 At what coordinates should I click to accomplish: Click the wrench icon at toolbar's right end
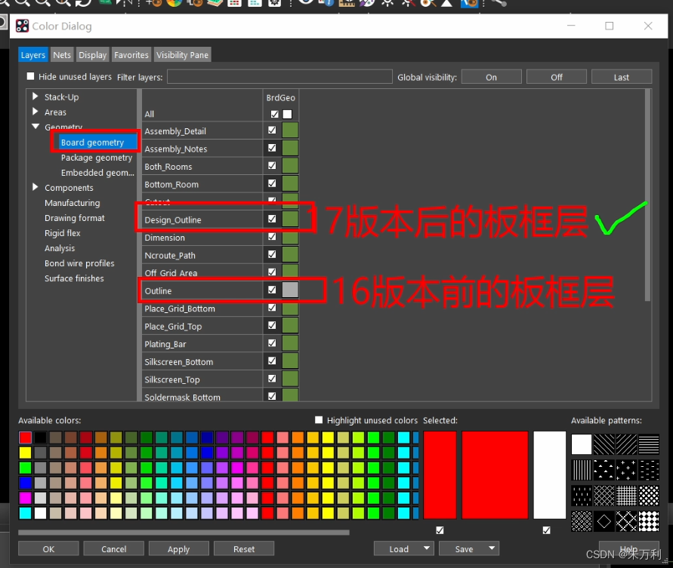499,5
